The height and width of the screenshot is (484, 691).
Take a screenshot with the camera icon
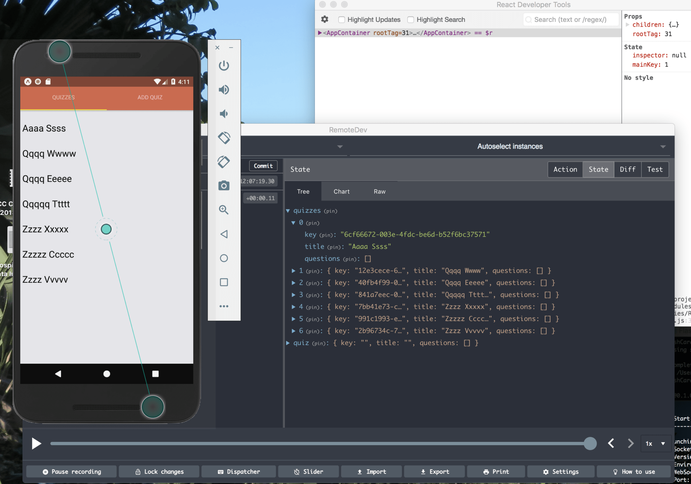click(x=224, y=186)
